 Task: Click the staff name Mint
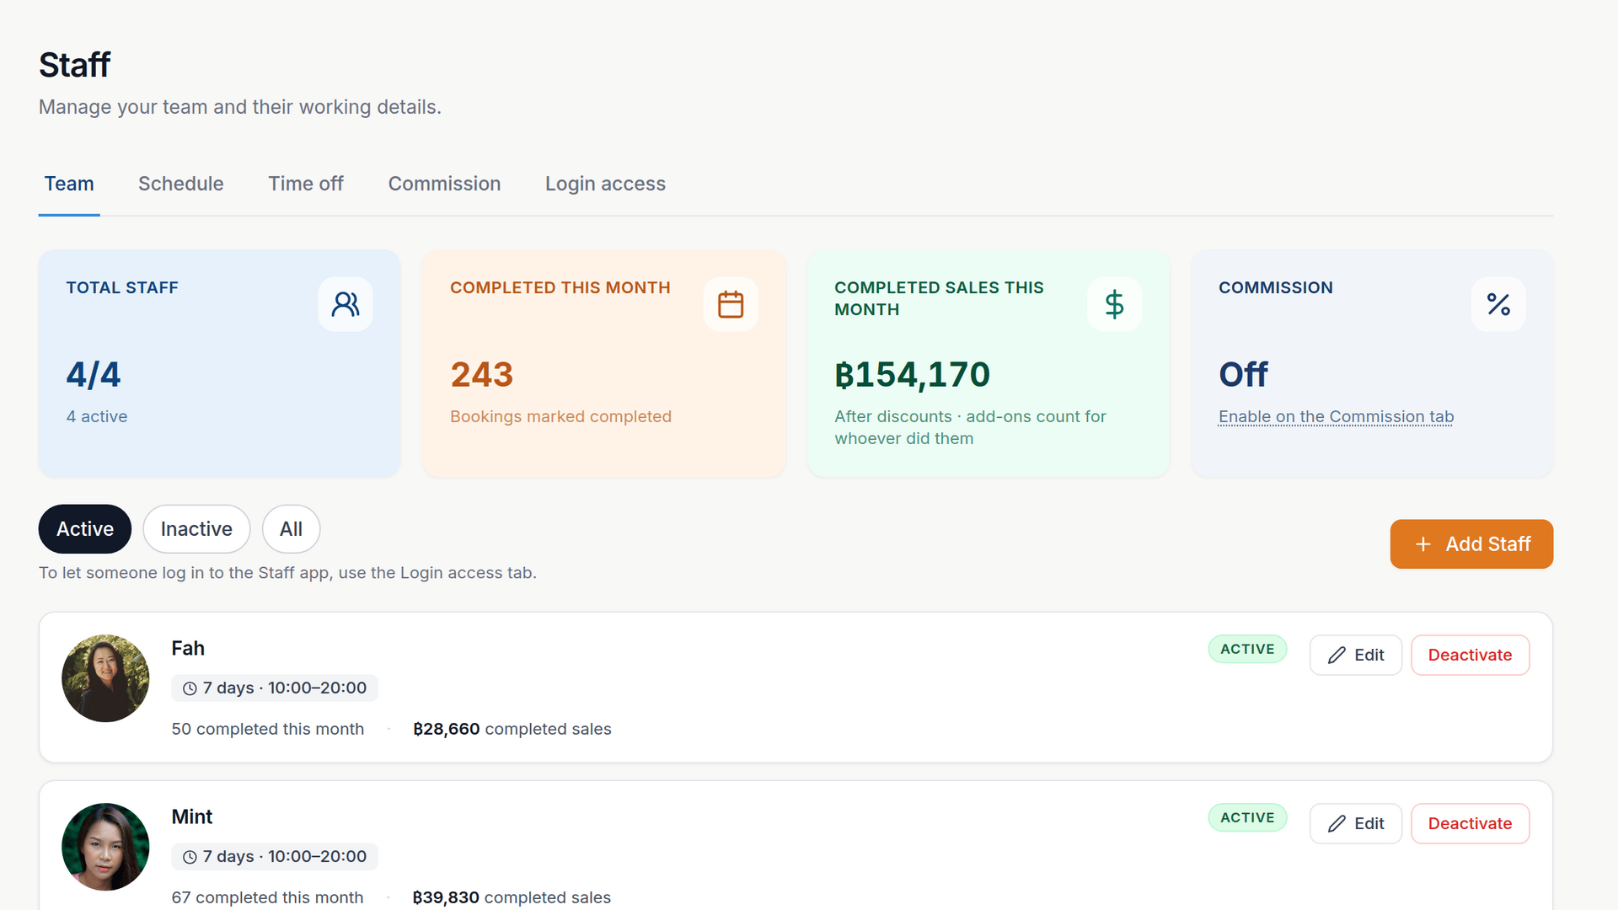point(192,816)
